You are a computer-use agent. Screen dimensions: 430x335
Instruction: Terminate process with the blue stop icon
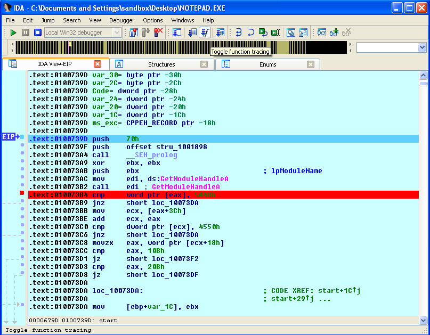tap(38, 32)
